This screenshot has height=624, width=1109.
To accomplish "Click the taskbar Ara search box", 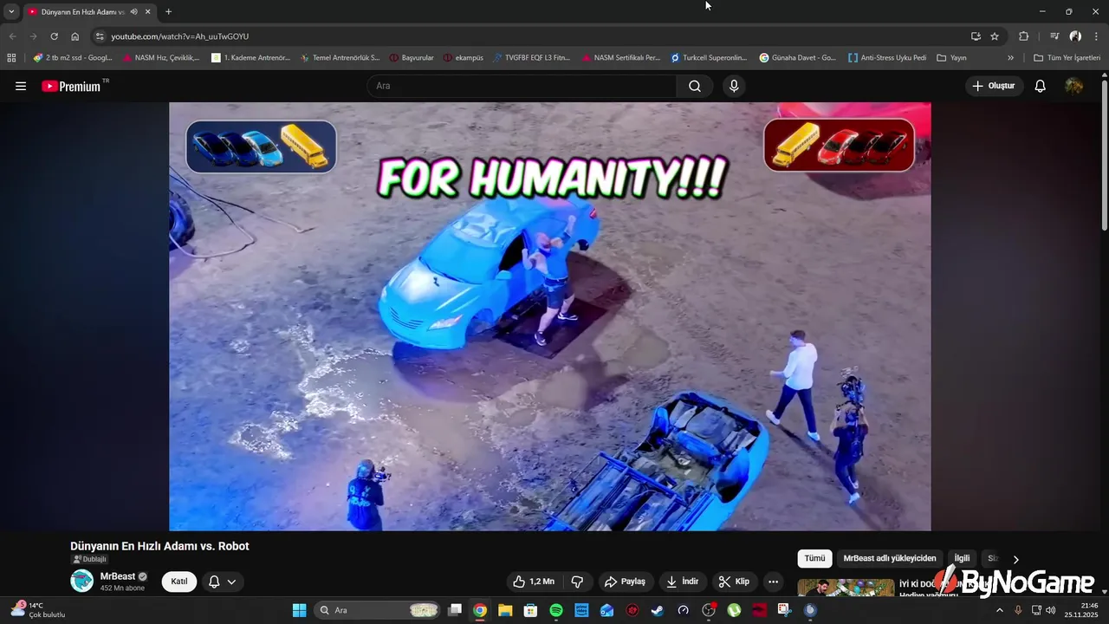I will [x=377, y=610].
